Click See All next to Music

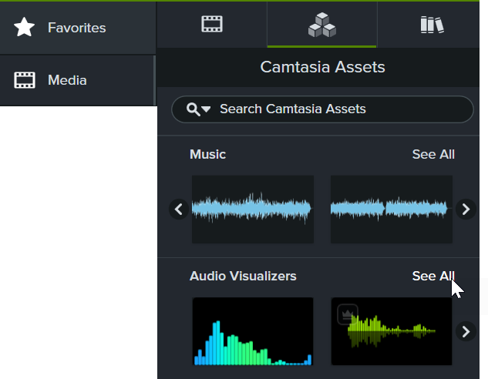(x=432, y=154)
